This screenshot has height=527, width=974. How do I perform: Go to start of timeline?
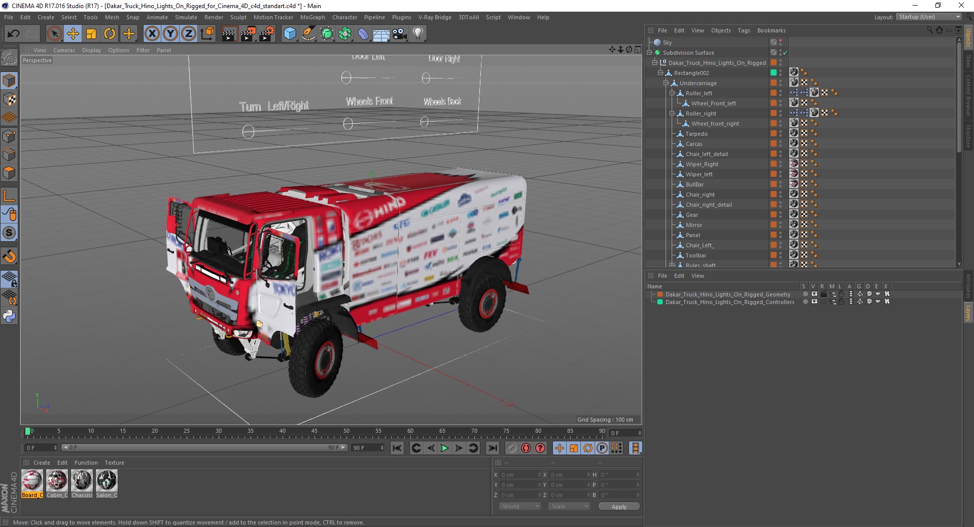pyautogui.click(x=397, y=448)
